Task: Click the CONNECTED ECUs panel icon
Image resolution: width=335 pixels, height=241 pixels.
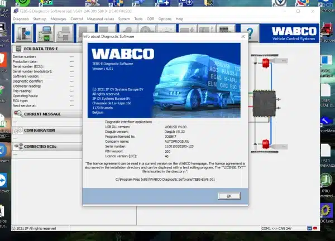Action: pyautogui.click(x=18, y=147)
